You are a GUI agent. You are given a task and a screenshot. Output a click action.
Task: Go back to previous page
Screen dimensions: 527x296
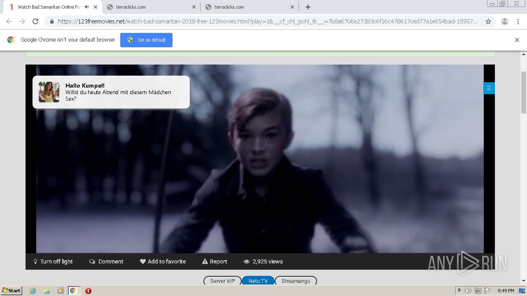click(9, 21)
